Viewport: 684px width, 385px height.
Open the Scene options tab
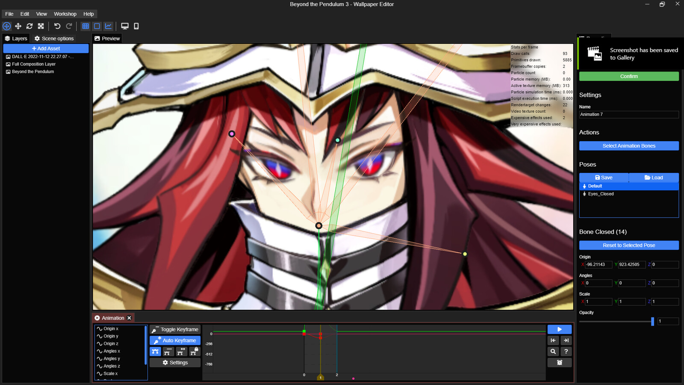click(54, 38)
